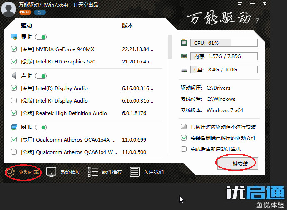The height and width of the screenshot is (210, 287).
Task: Click the 系统版本 value Windows 7 x64
Action: (225, 110)
